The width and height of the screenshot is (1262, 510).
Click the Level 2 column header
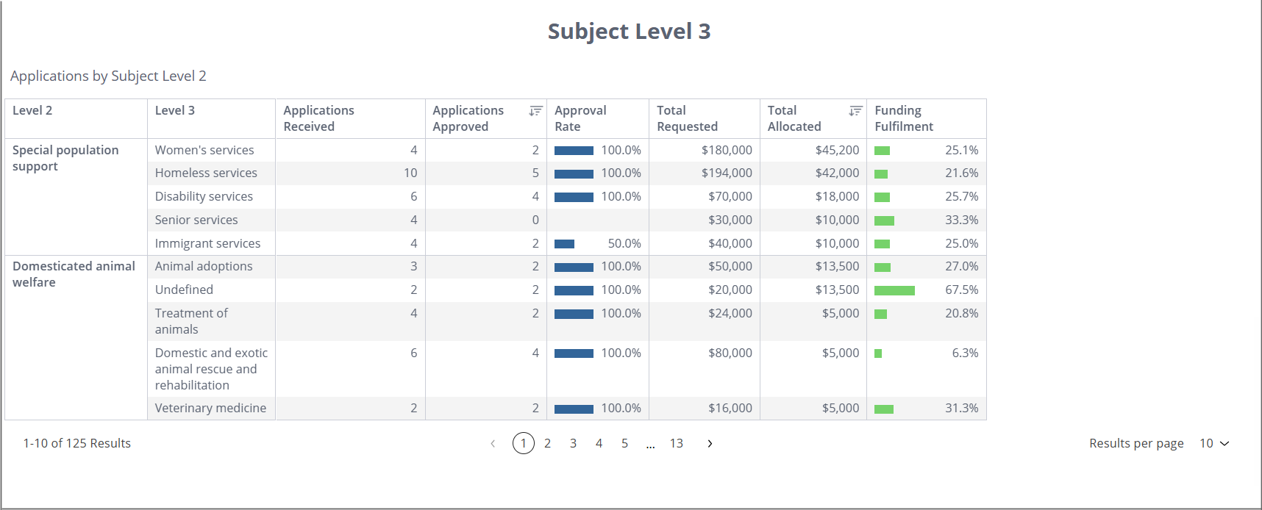(x=32, y=111)
